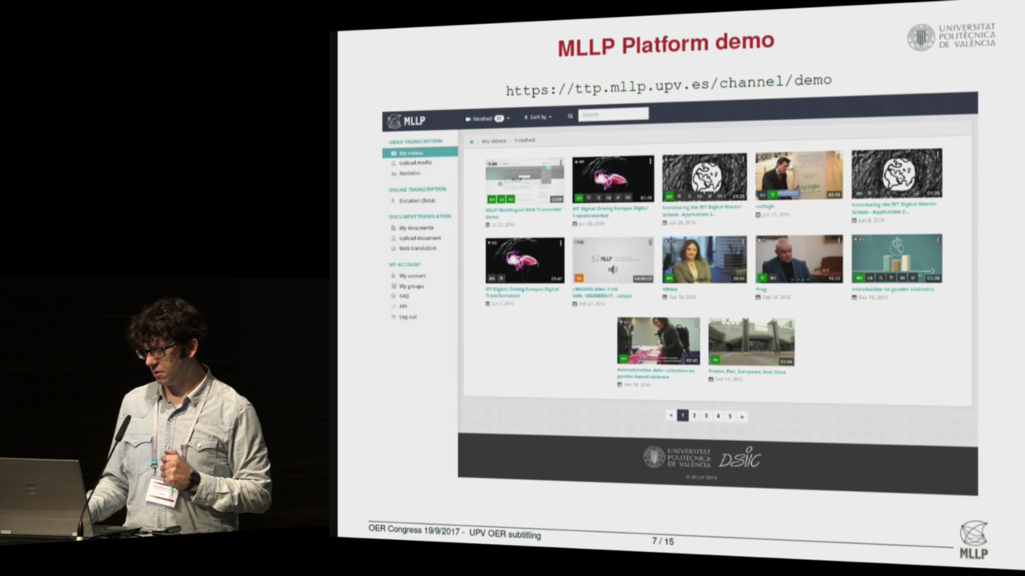Open Web translation in sidebar
The width and height of the screenshot is (1025, 576).
[x=417, y=248]
